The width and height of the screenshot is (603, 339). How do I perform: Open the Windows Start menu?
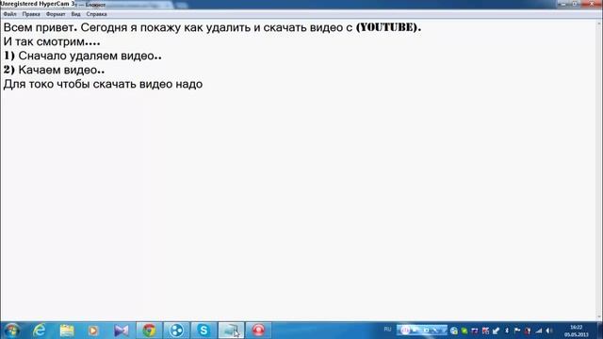(x=12, y=331)
